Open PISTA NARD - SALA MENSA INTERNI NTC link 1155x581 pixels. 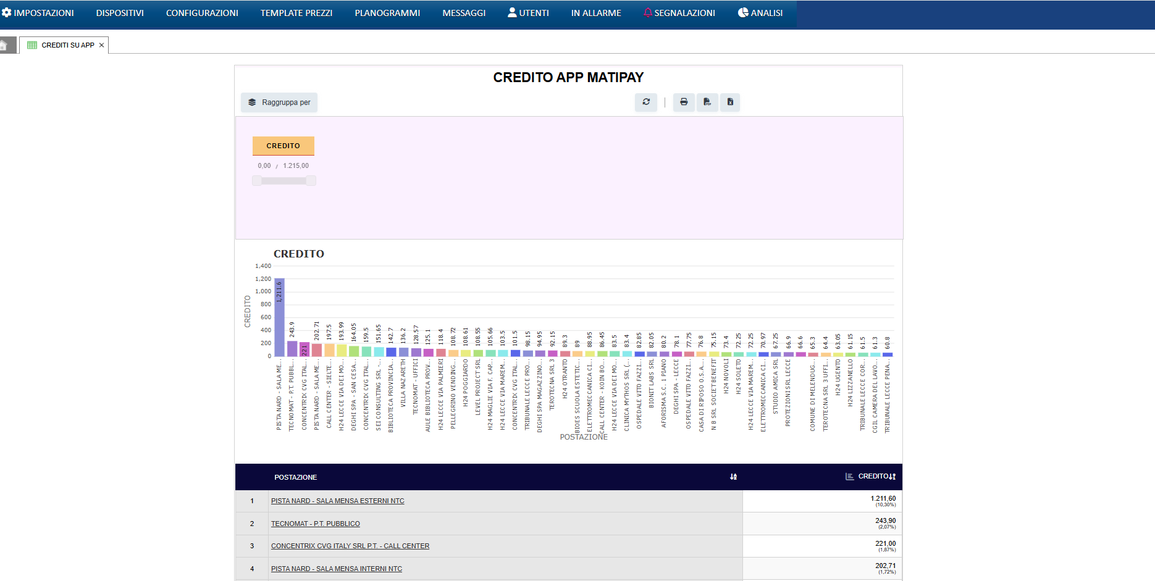tap(337, 569)
